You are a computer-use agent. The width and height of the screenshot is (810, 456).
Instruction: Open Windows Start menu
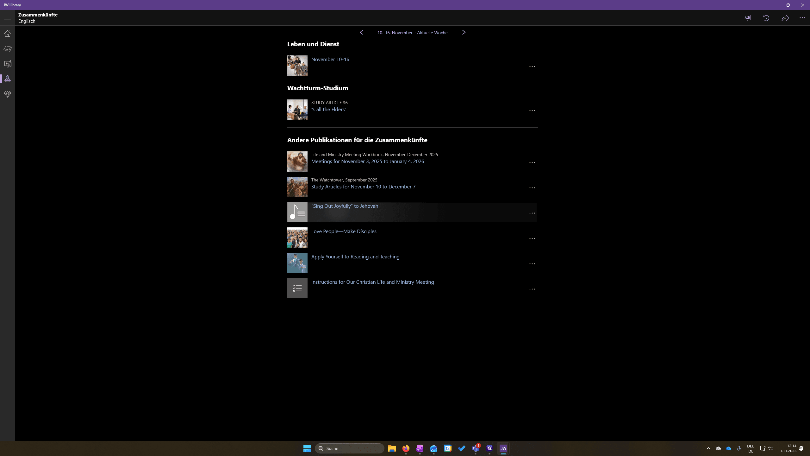(x=307, y=448)
